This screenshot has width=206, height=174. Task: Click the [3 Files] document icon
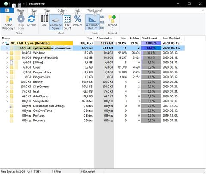(12, 63)
